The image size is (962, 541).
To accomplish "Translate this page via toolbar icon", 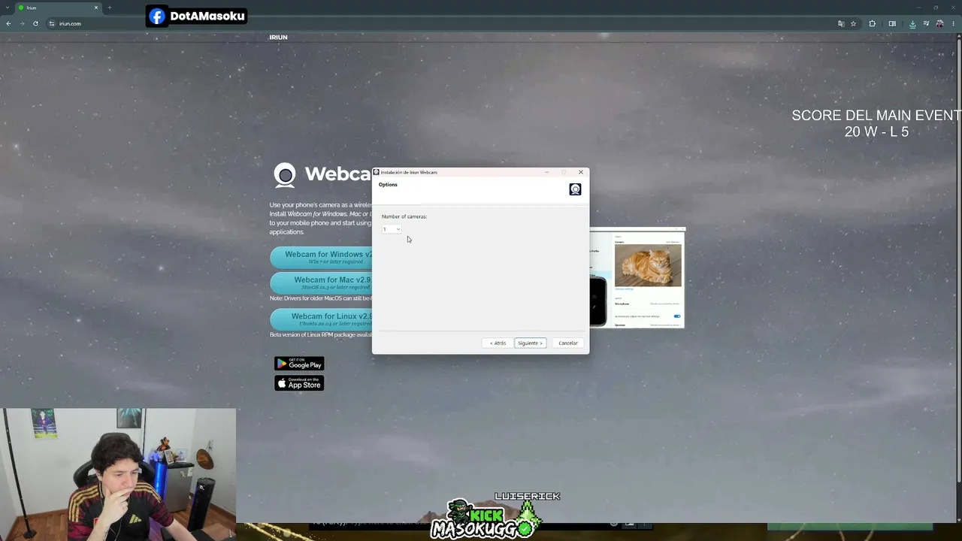I will [841, 23].
